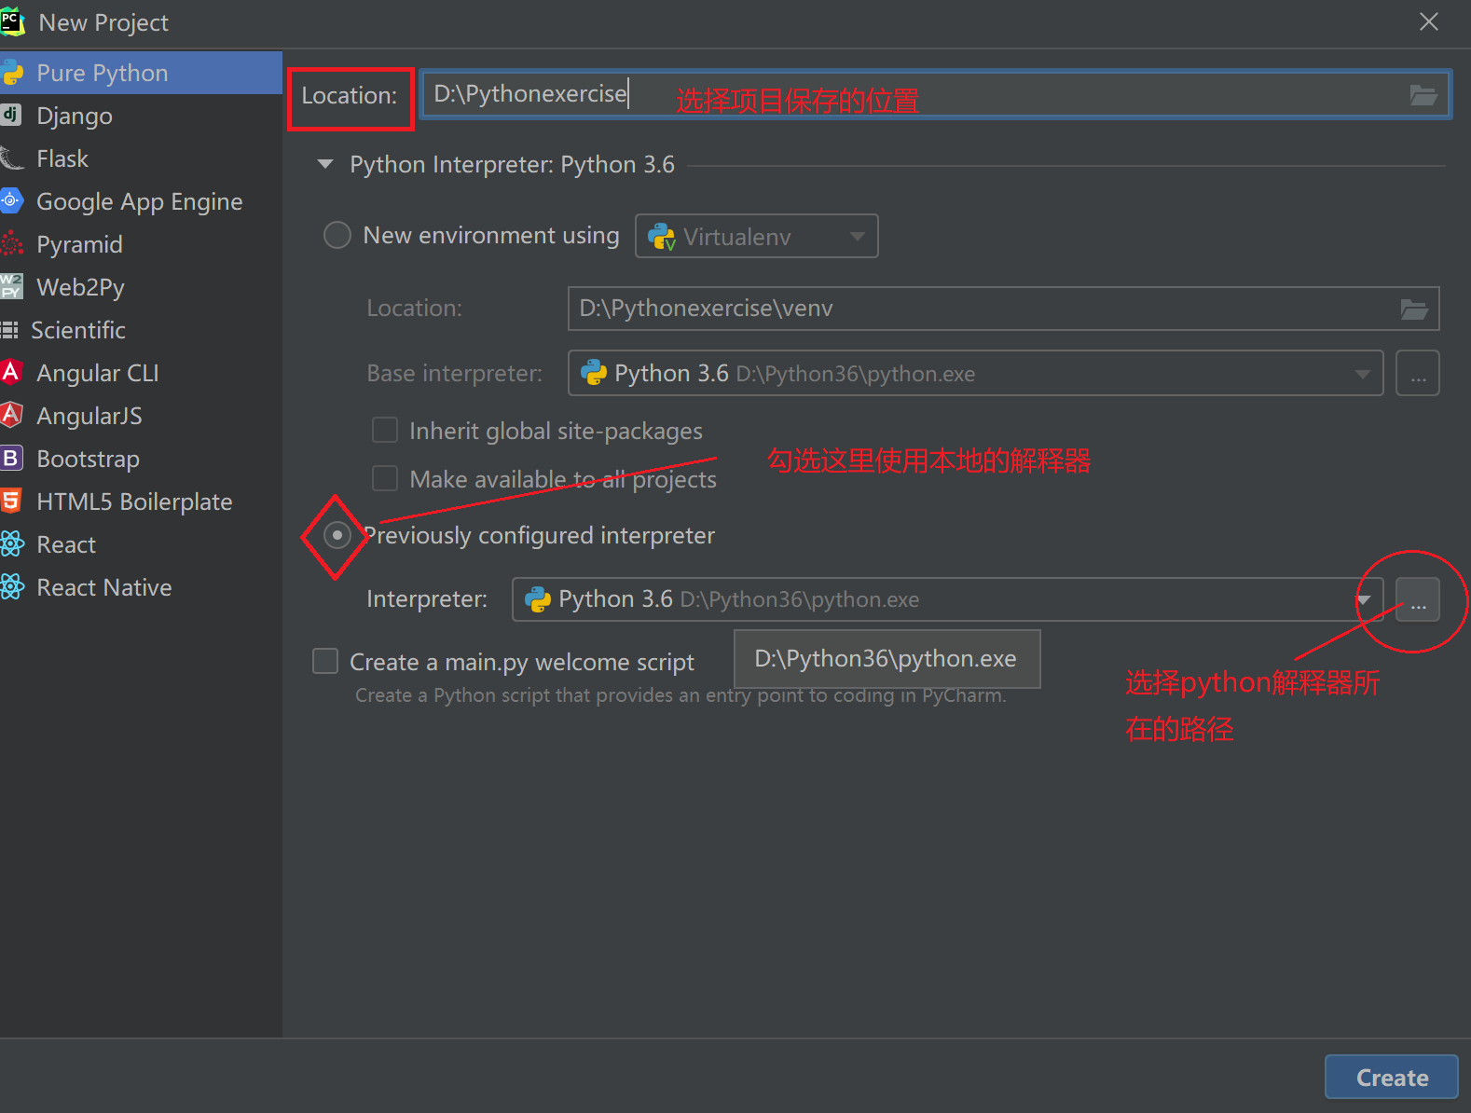1471x1113 pixels.
Task: Open the Interpreter Python 3.6 dropdown
Action: [x=947, y=599]
